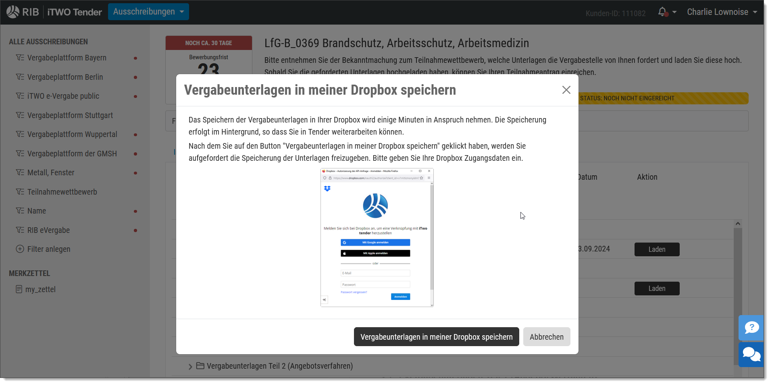This screenshot has height=384, width=770.
Task: Click filter icon beside Vergabeplattform Wuppertal
Action: tap(20, 134)
